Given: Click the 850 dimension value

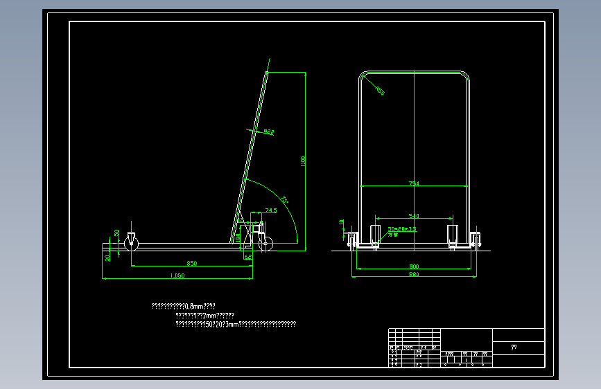Looking at the screenshot, I should pos(191,263).
